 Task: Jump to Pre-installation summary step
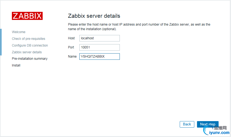[x=29, y=59]
